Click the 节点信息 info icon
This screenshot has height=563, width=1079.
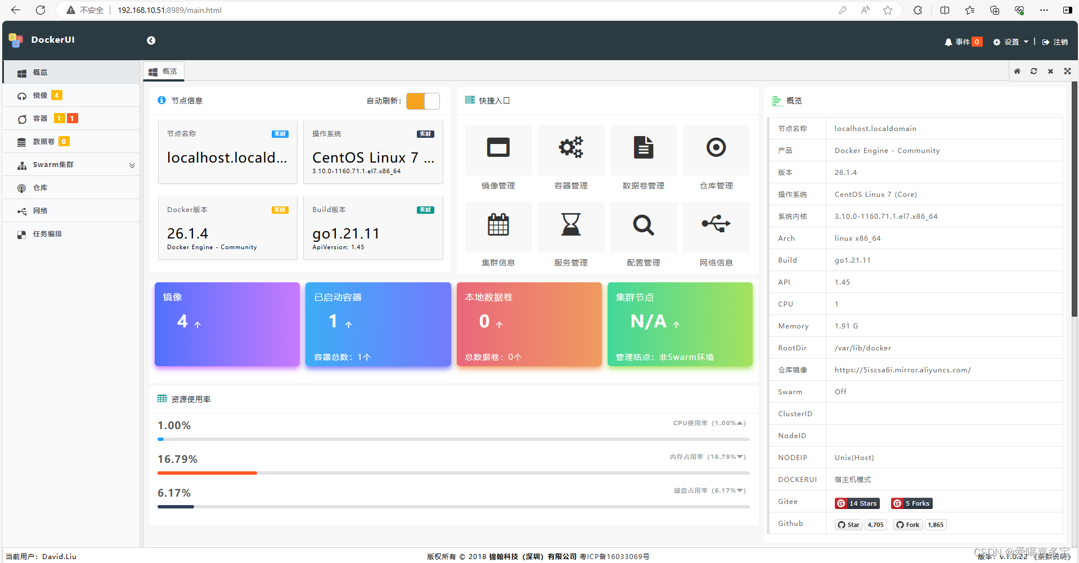(x=161, y=100)
